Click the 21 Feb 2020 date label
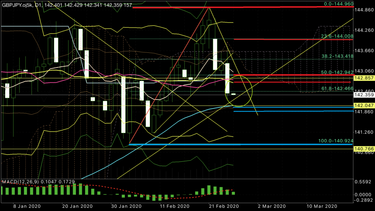This screenshot has width=375, height=211. pyautogui.click(x=224, y=206)
